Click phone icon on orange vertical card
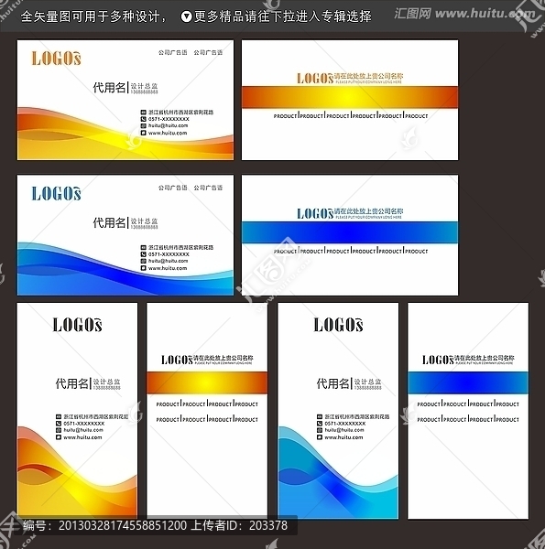The width and height of the screenshot is (545, 549). (x=59, y=424)
